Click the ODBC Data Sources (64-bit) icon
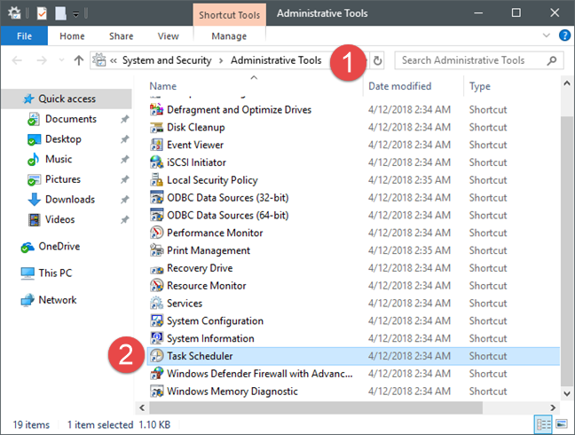 pyautogui.click(x=156, y=215)
